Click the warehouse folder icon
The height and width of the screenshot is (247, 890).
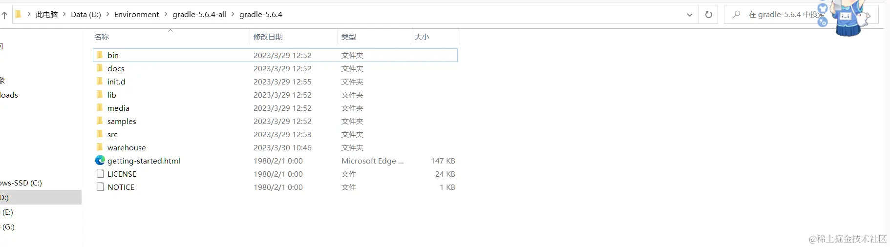(x=100, y=147)
